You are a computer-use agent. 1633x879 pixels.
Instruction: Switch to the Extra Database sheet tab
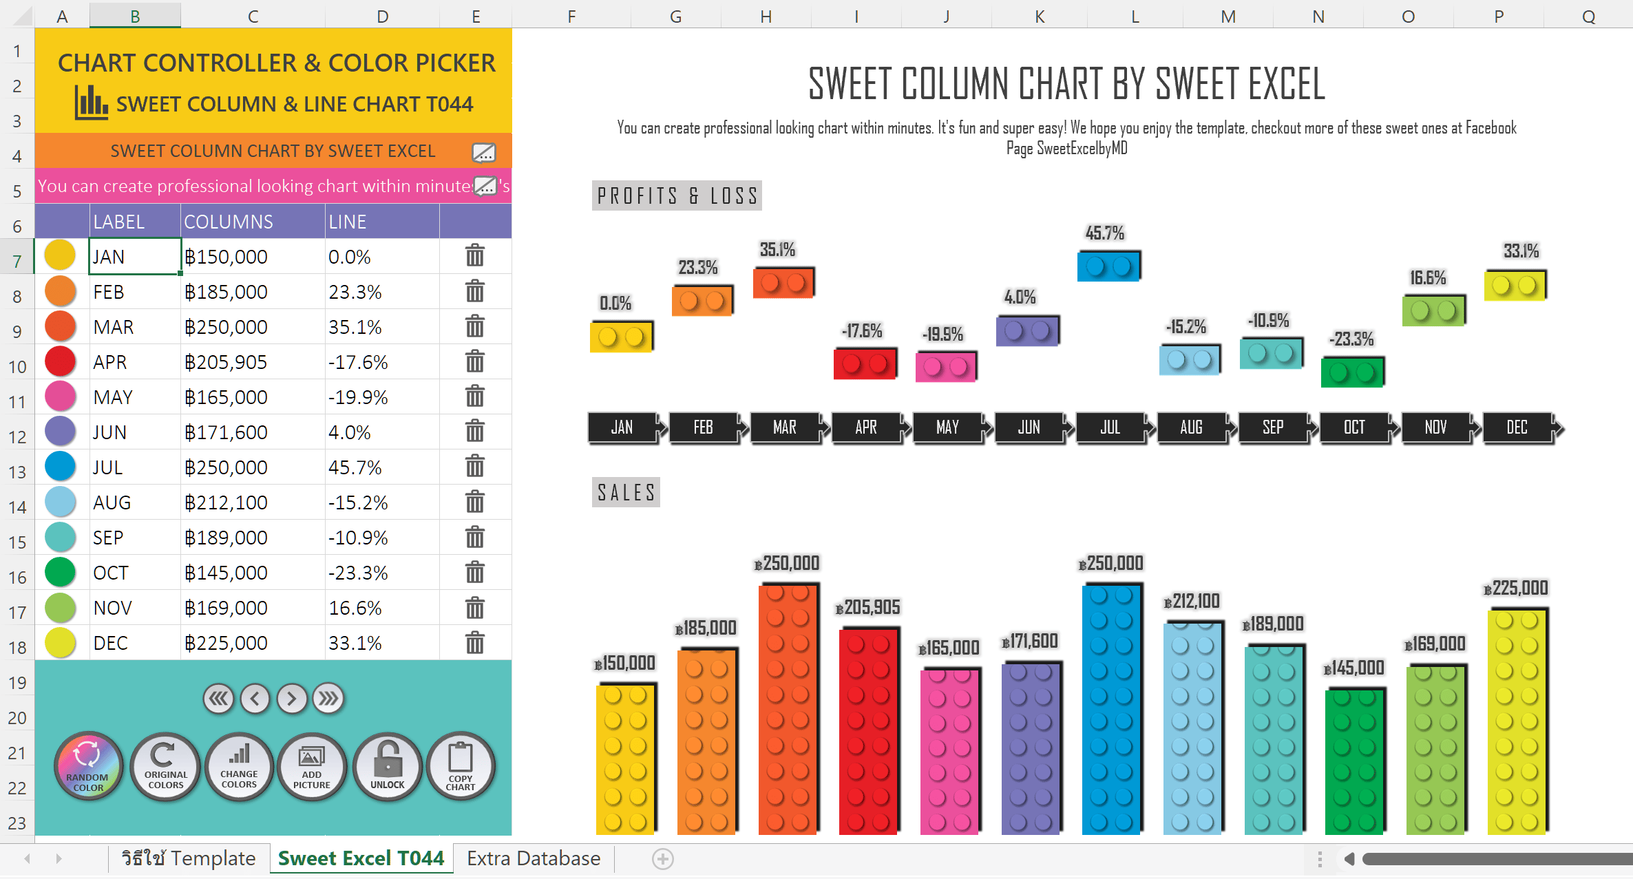pyautogui.click(x=534, y=858)
